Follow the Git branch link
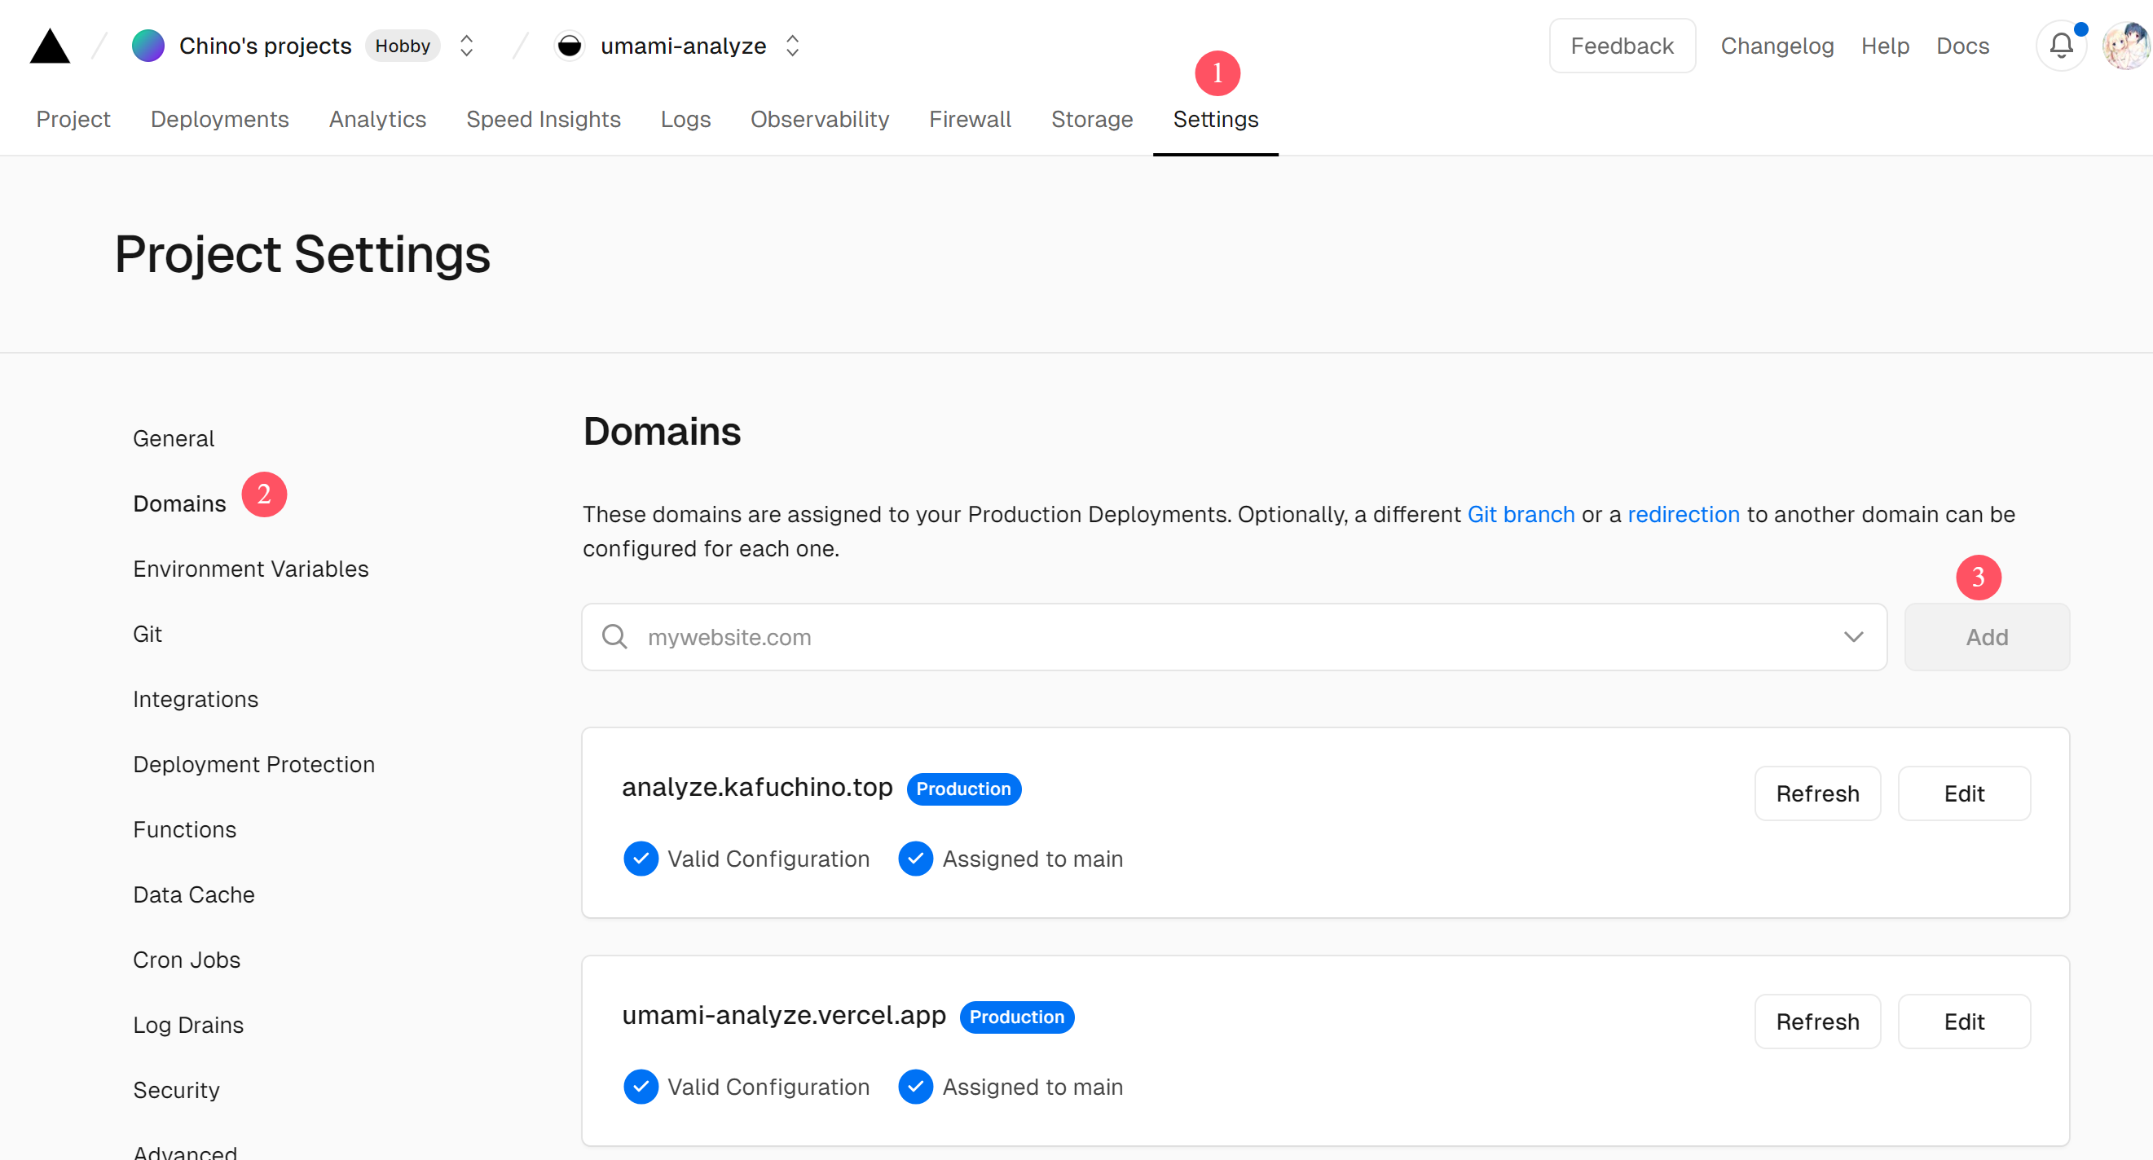This screenshot has width=2153, height=1160. [x=1521, y=515]
